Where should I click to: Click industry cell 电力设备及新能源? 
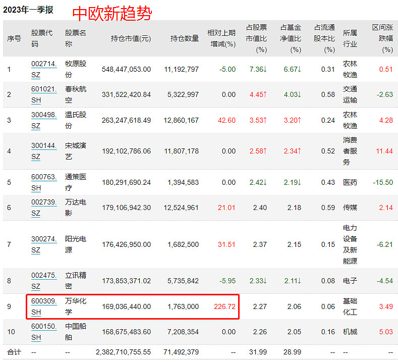[x=350, y=244]
